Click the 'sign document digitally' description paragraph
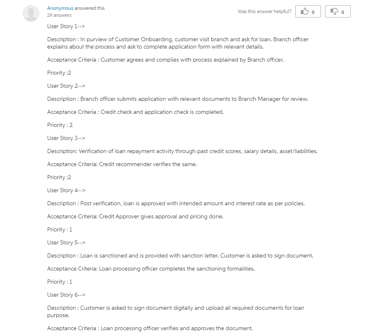Viewport: 374px width, 333px height. pyautogui.click(x=175, y=311)
